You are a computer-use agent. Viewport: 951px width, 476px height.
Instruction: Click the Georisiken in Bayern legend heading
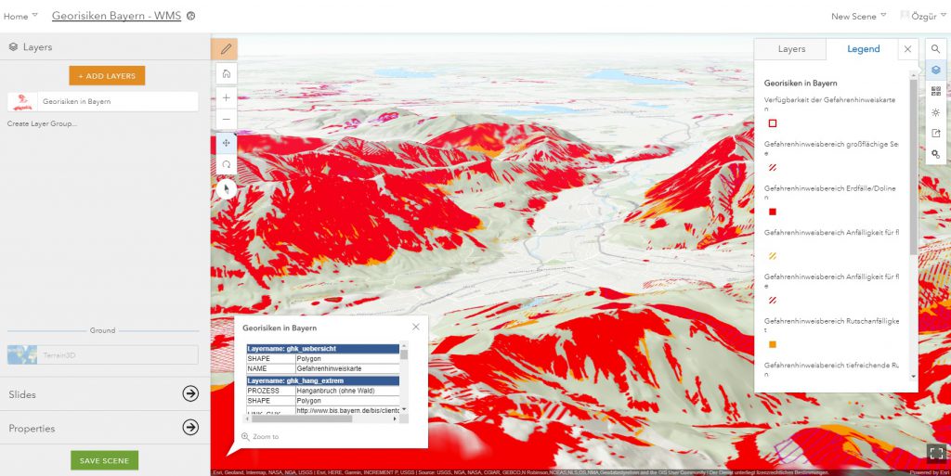[801, 84]
